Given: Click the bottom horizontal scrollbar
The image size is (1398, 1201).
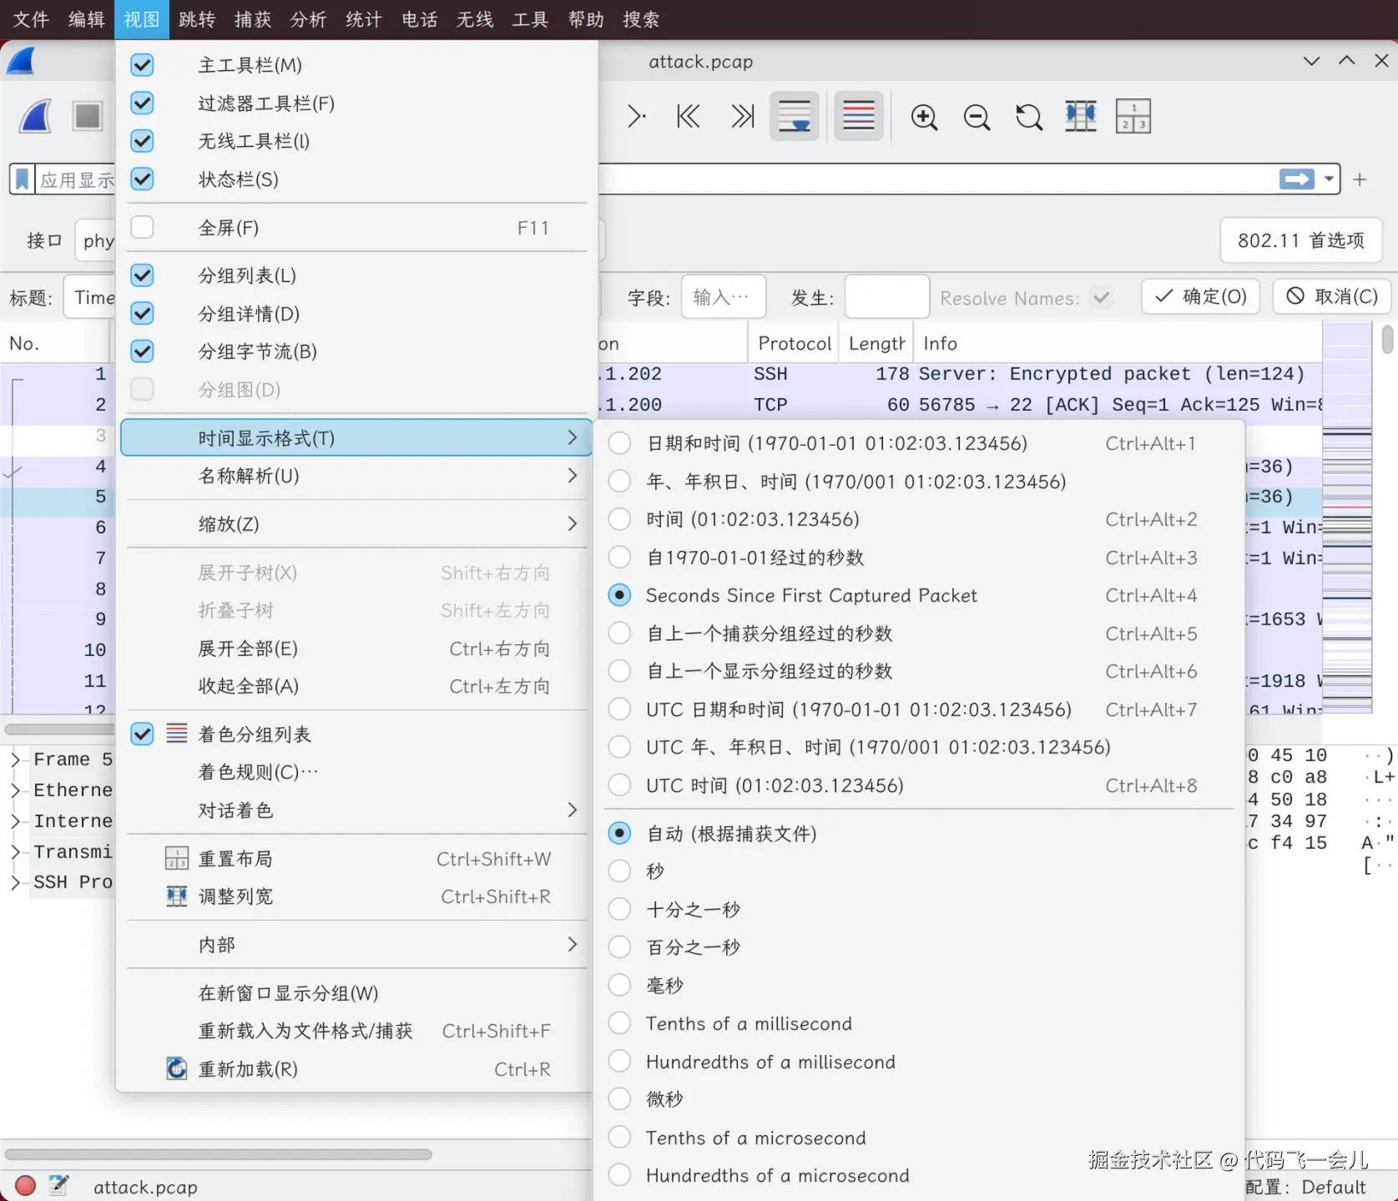Looking at the screenshot, I should pyautogui.click(x=219, y=1154).
